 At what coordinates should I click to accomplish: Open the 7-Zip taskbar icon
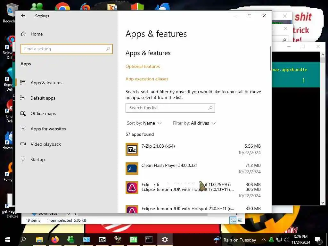click(x=102, y=240)
